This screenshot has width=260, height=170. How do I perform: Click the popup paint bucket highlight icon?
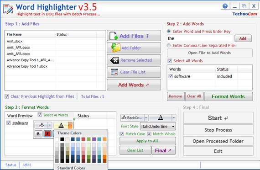click(x=42, y=125)
